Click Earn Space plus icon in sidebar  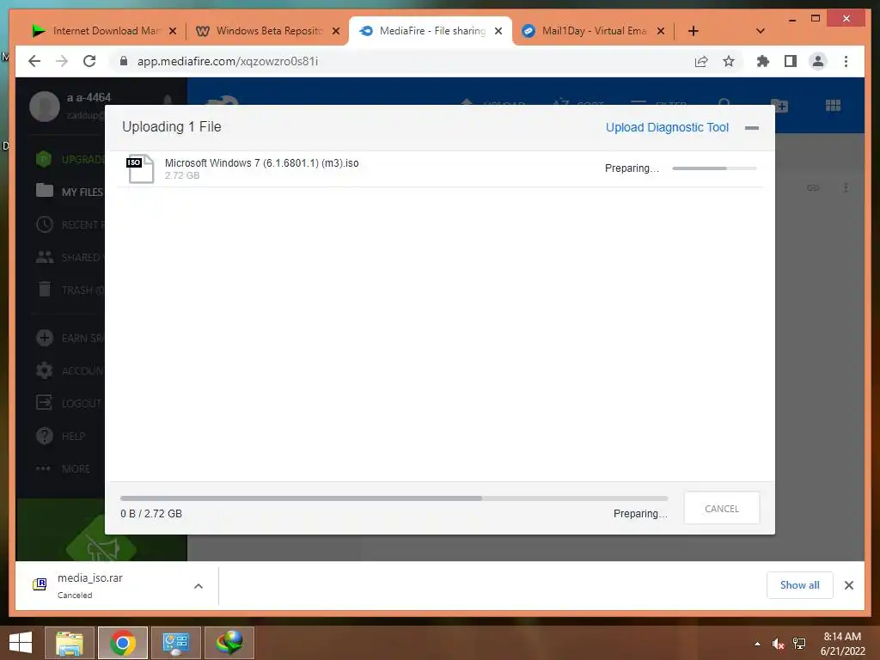coord(45,338)
